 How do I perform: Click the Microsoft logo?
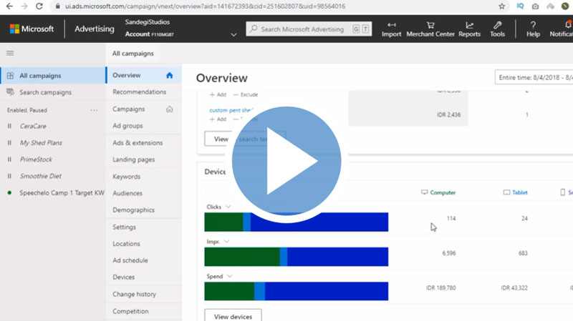click(x=32, y=29)
